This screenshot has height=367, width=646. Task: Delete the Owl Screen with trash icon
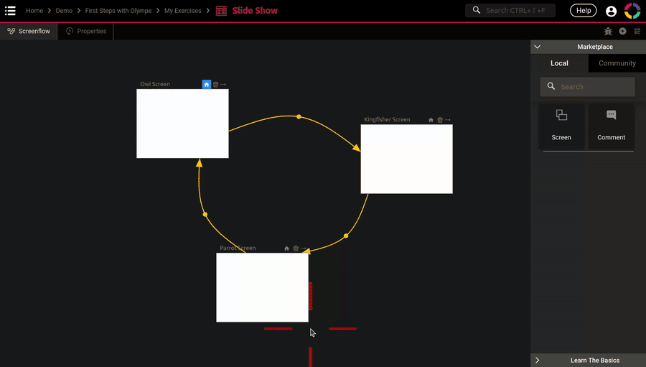215,85
